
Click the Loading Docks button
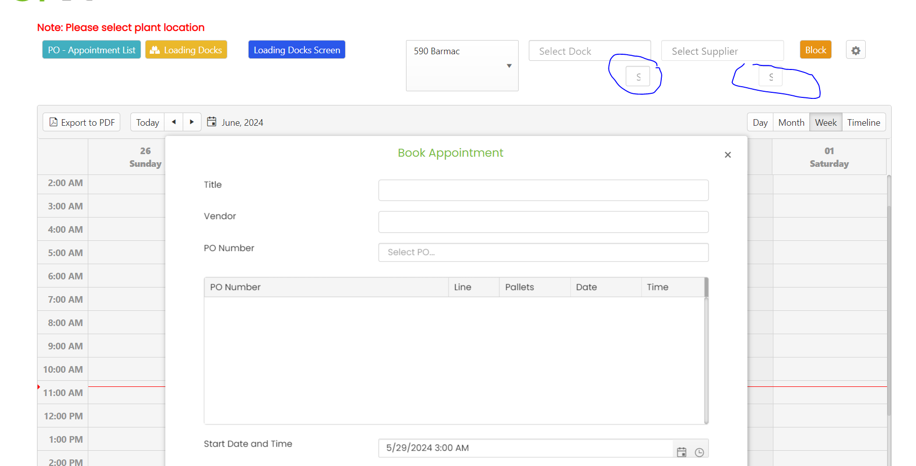[x=186, y=50]
